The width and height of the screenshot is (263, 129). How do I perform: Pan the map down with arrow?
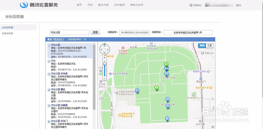[104, 53]
